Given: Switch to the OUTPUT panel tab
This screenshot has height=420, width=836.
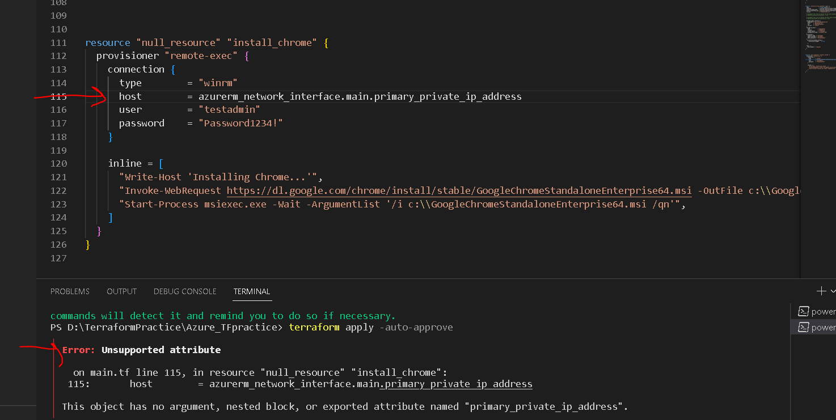Looking at the screenshot, I should (x=121, y=291).
